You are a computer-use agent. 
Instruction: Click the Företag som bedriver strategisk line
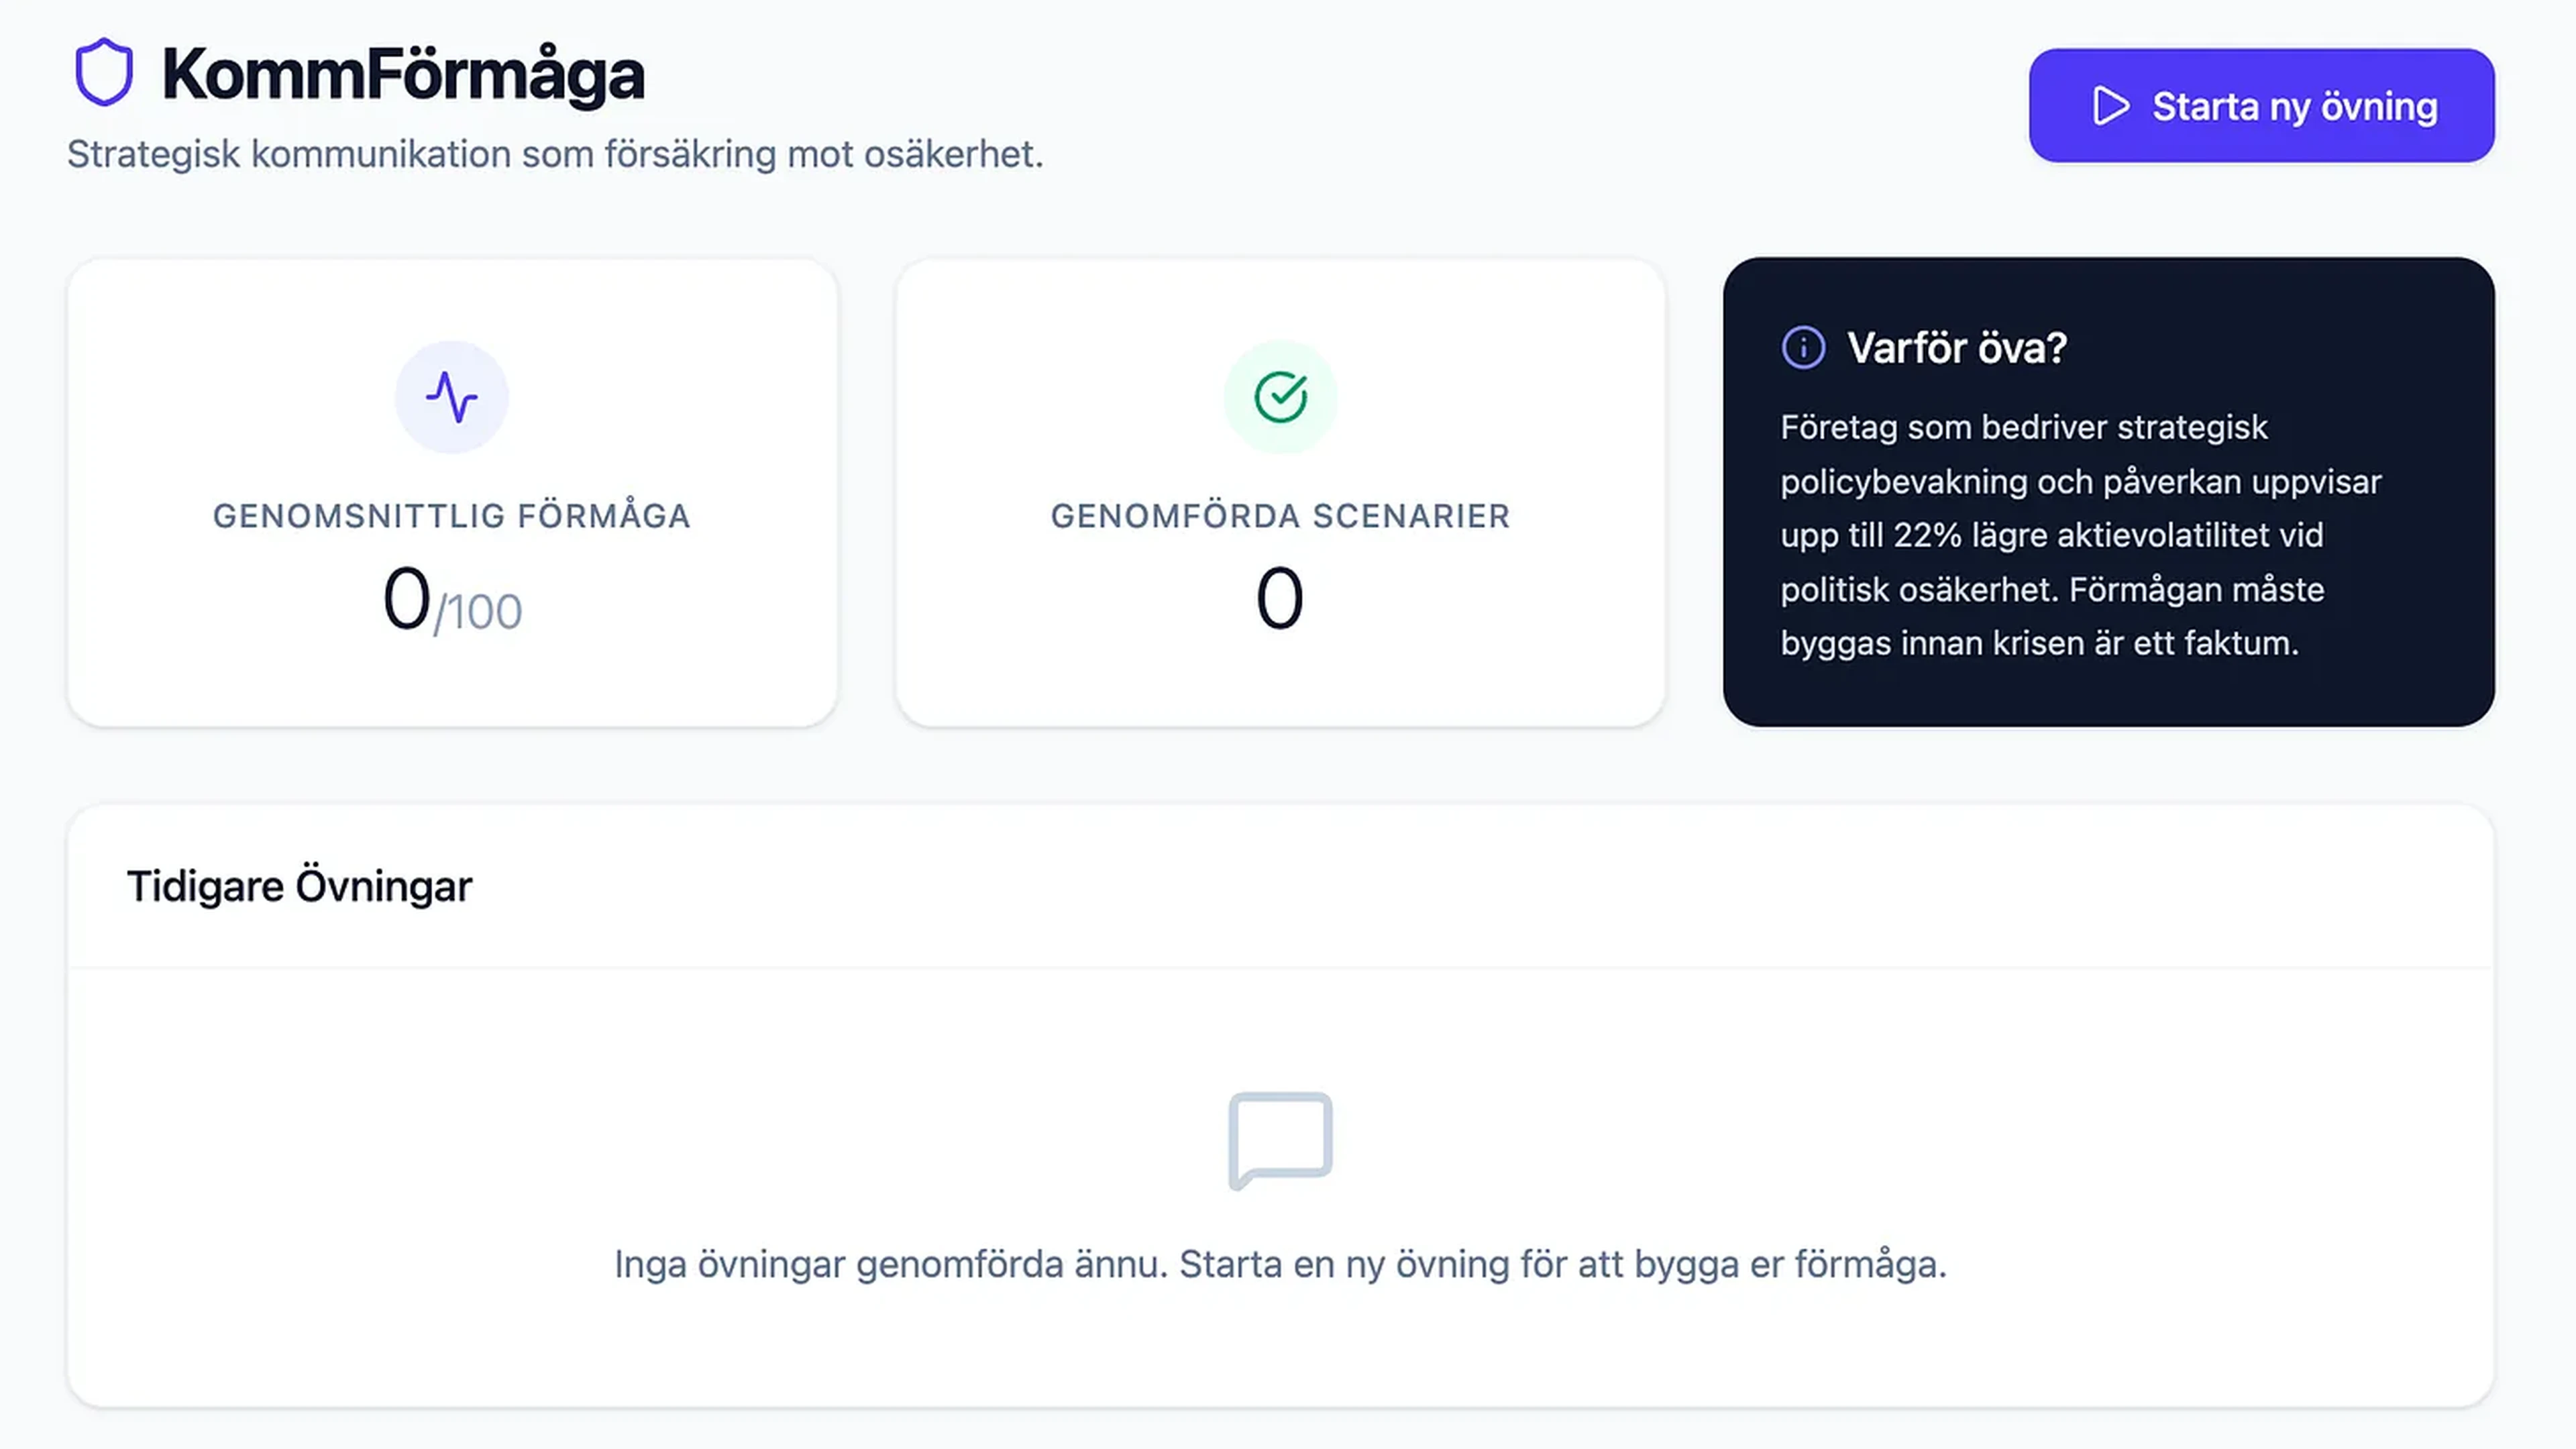[x=2023, y=427]
